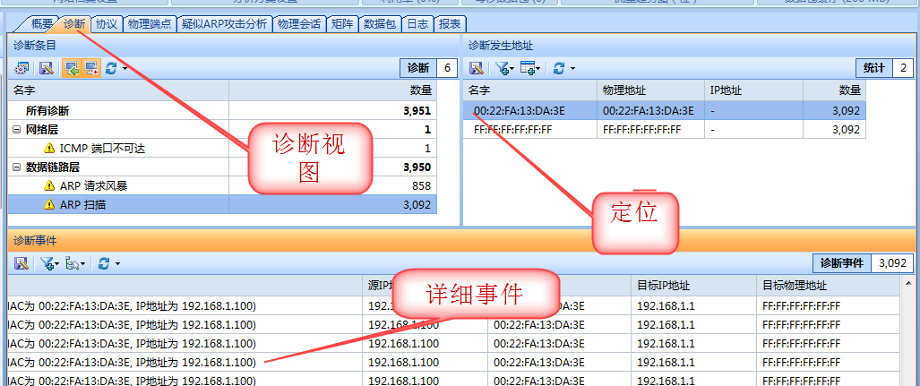This screenshot has width=920, height=386.
Task: Refresh the diagnosis events panel
Action: coord(104,263)
